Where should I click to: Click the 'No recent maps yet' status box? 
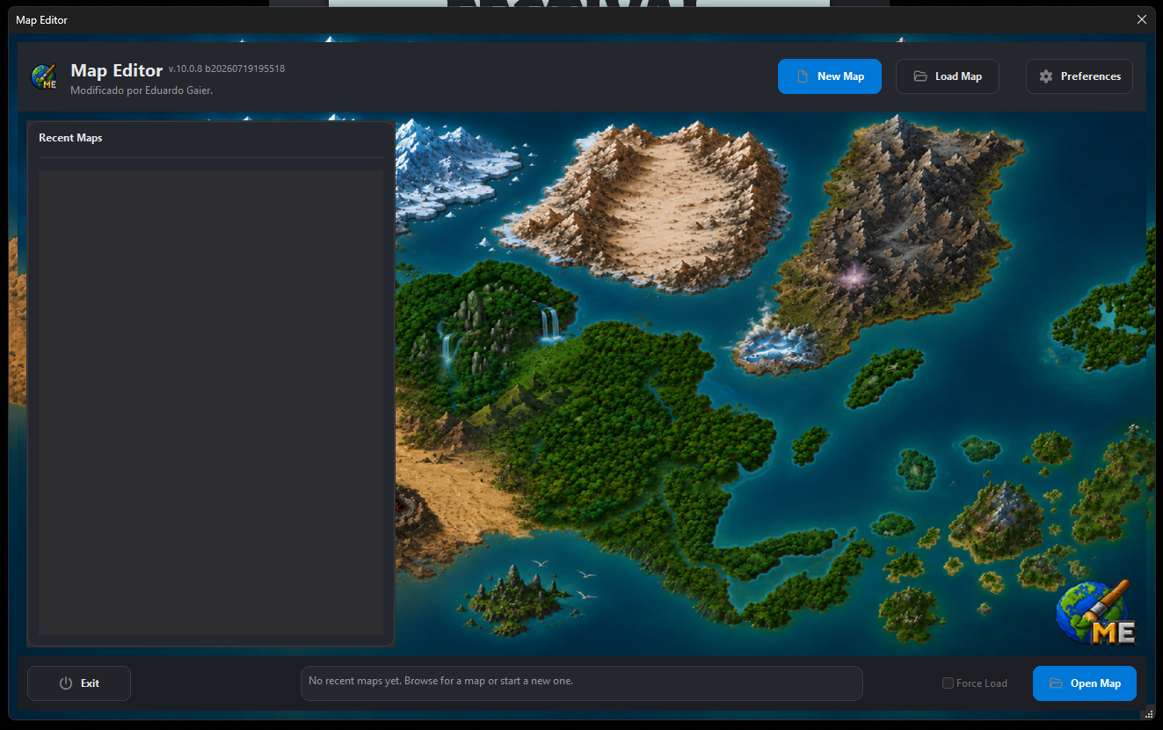(581, 683)
